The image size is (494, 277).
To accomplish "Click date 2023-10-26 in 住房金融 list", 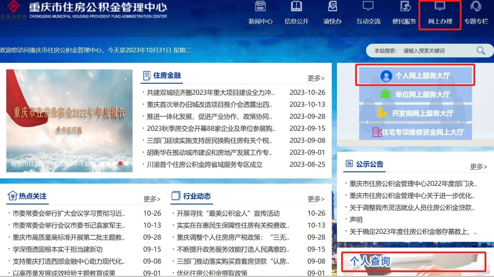I will pyautogui.click(x=307, y=93).
